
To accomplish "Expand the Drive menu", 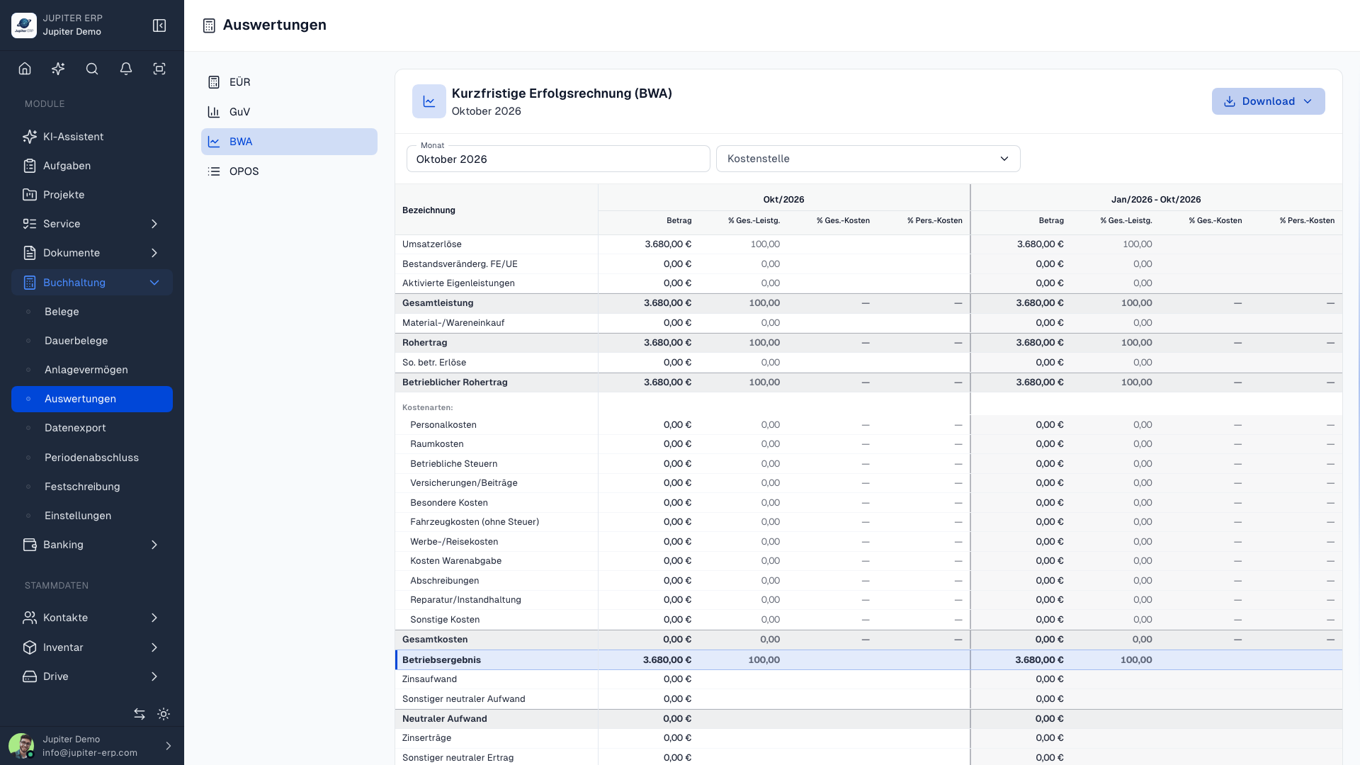I will pyautogui.click(x=92, y=676).
